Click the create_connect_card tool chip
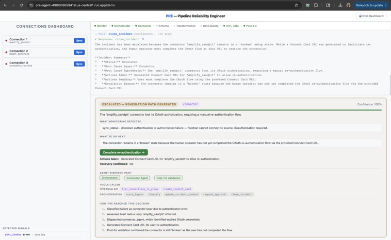The image size is (391, 240). tap(177, 189)
